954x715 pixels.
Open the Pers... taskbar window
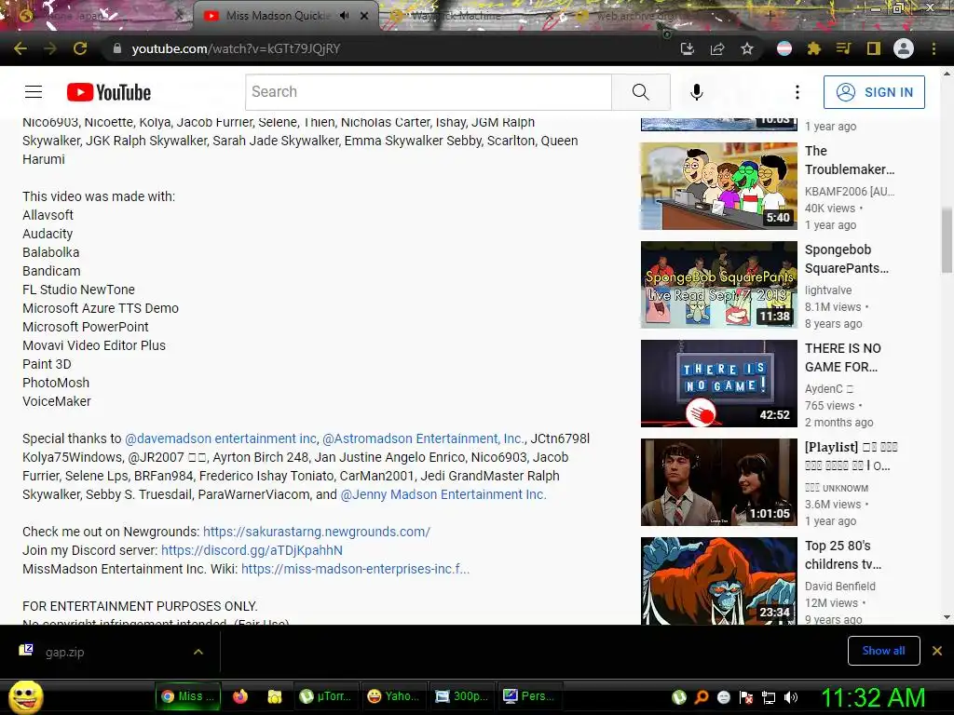pos(529,696)
